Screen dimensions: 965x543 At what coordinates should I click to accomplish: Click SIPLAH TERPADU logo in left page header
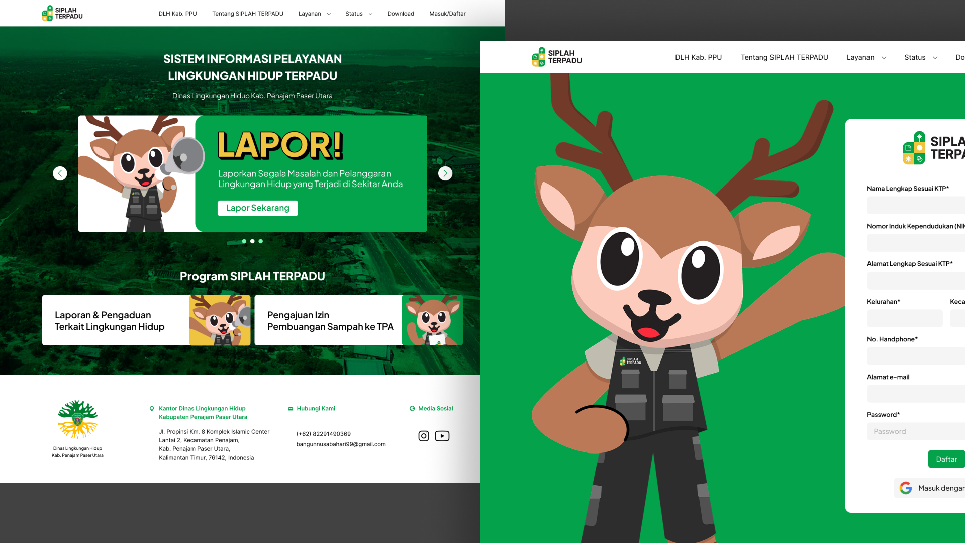coord(62,13)
